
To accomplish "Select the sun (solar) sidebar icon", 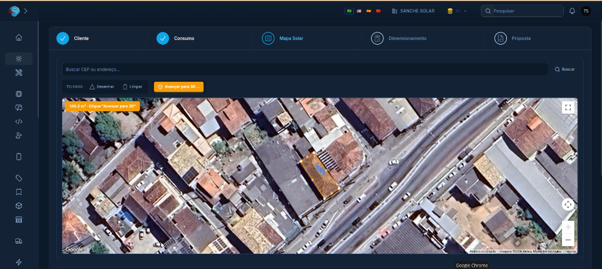I will (19, 59).
